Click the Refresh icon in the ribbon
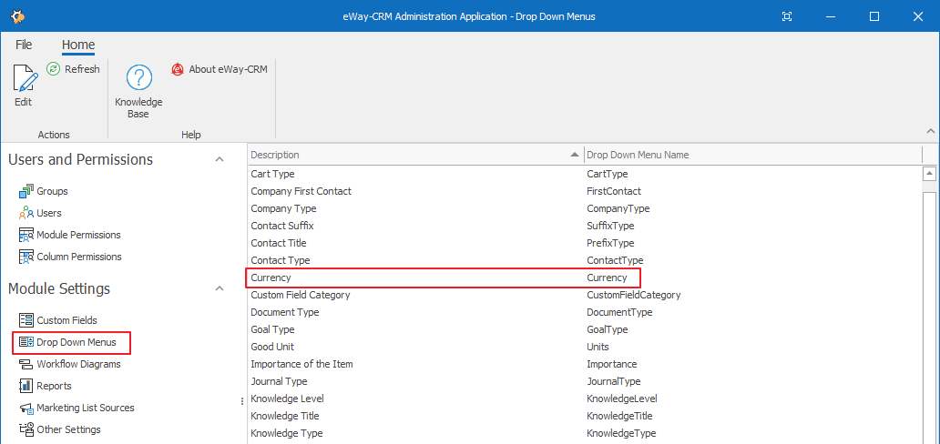Image resolution: width=940 pixels, height=444 pixels. click(54, 69)
